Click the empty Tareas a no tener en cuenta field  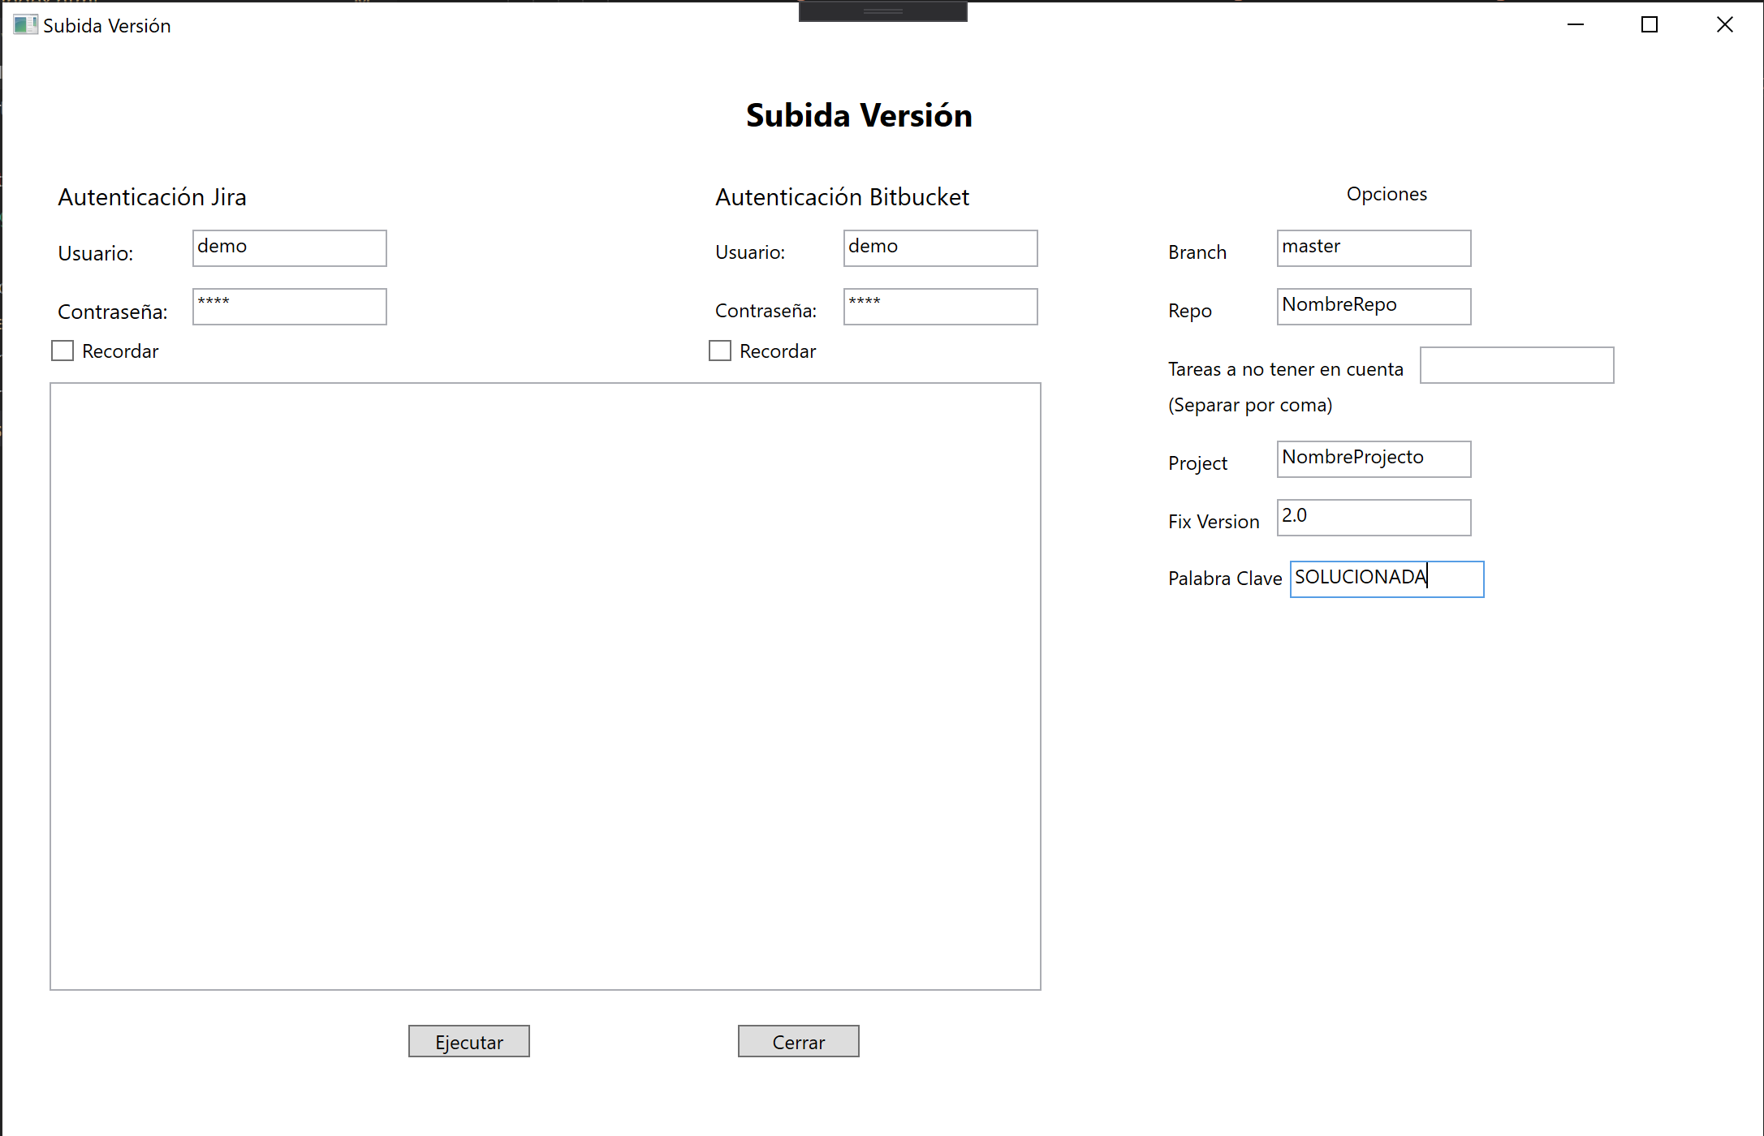point(1517,365)
